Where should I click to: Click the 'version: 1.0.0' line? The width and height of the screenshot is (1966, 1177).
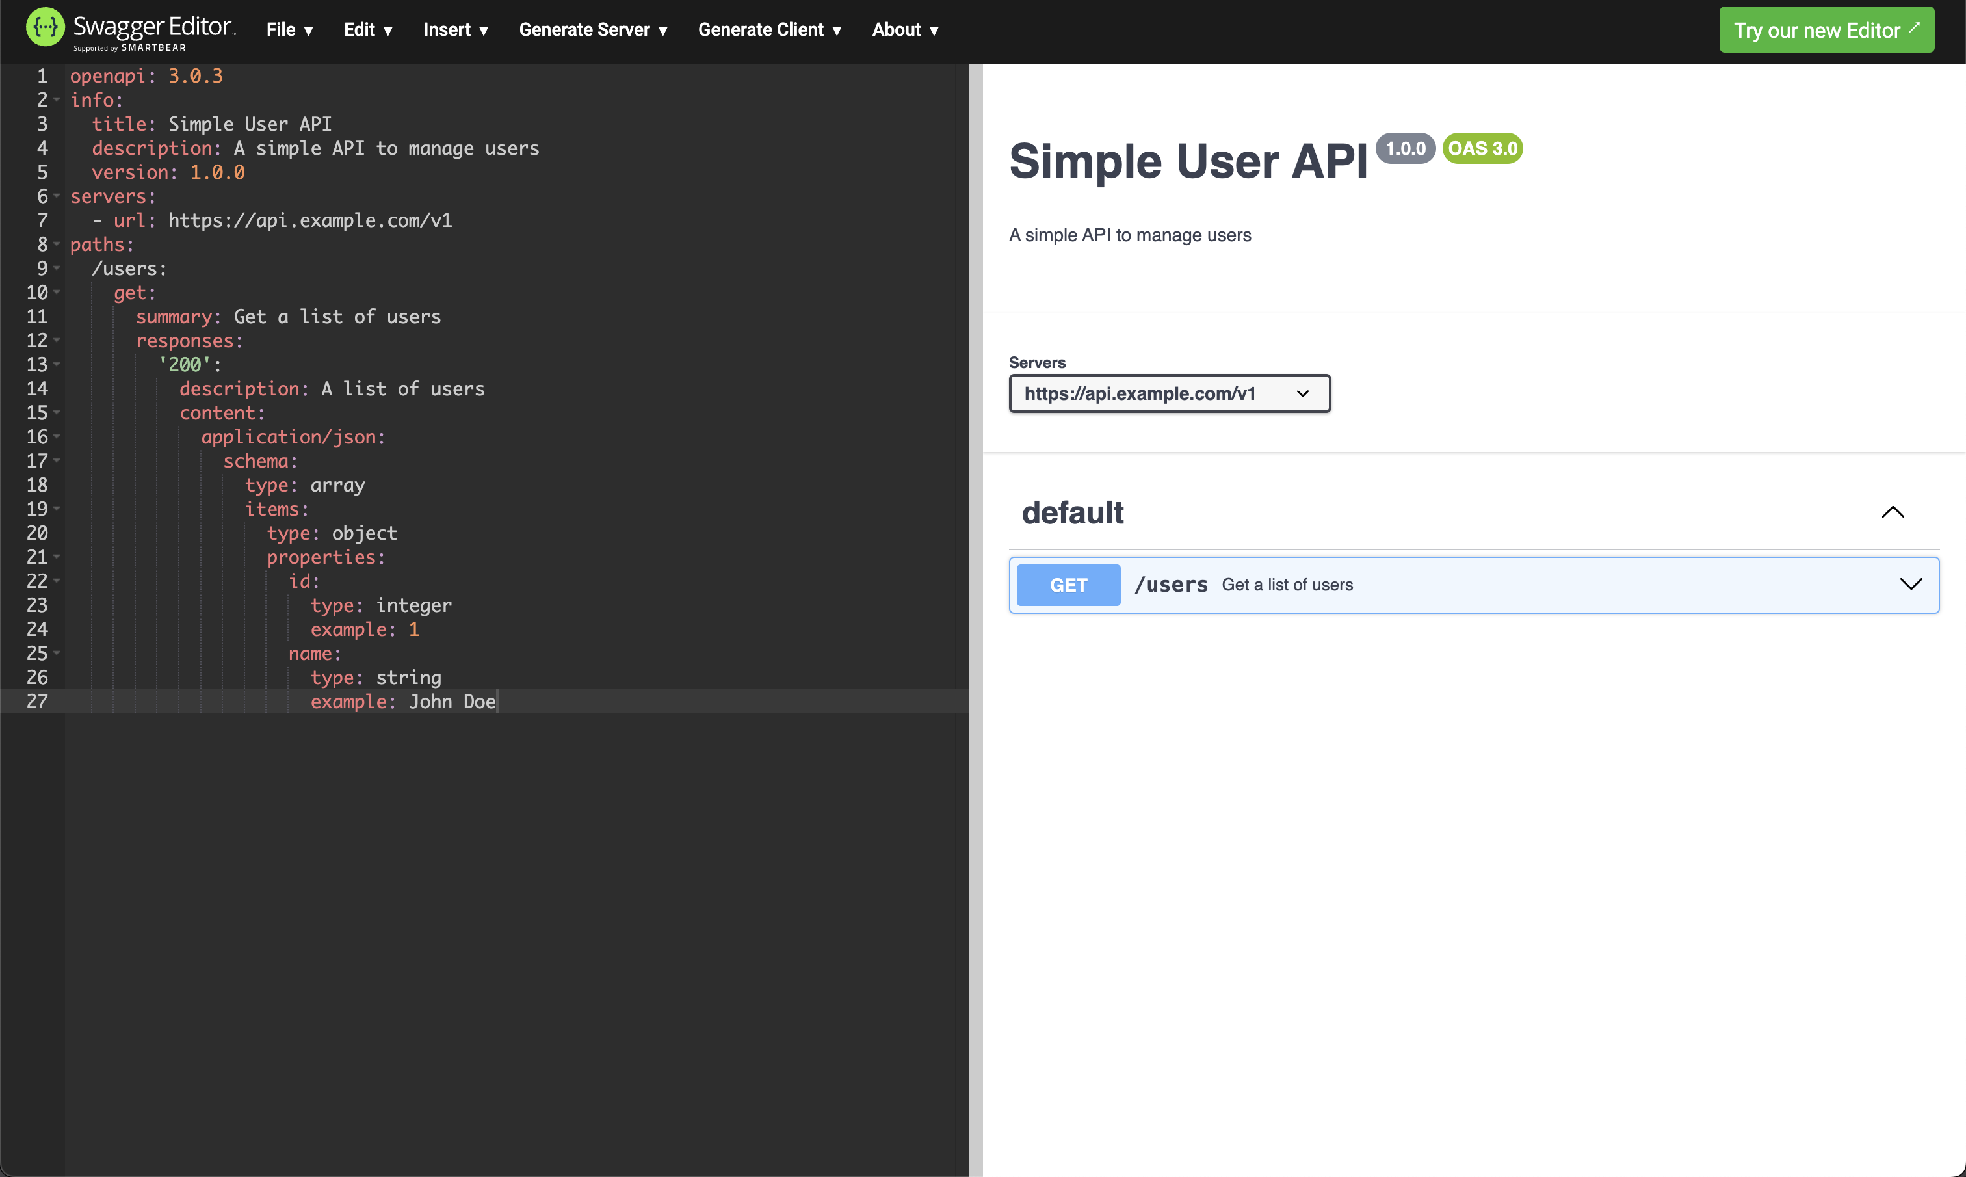(x=168, y=172)
